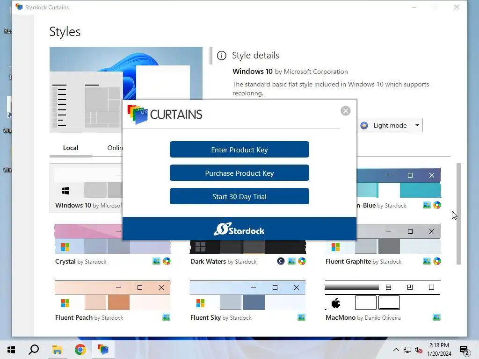Click the Curtains logo in dialog
This screenshot has height=359, width=479.
coord(165,115)
